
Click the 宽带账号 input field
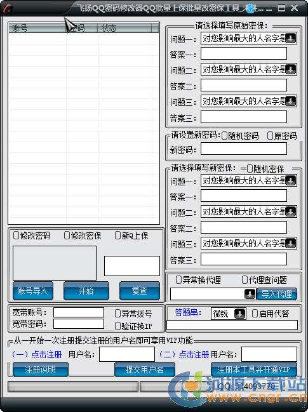[x=79, y=312]
